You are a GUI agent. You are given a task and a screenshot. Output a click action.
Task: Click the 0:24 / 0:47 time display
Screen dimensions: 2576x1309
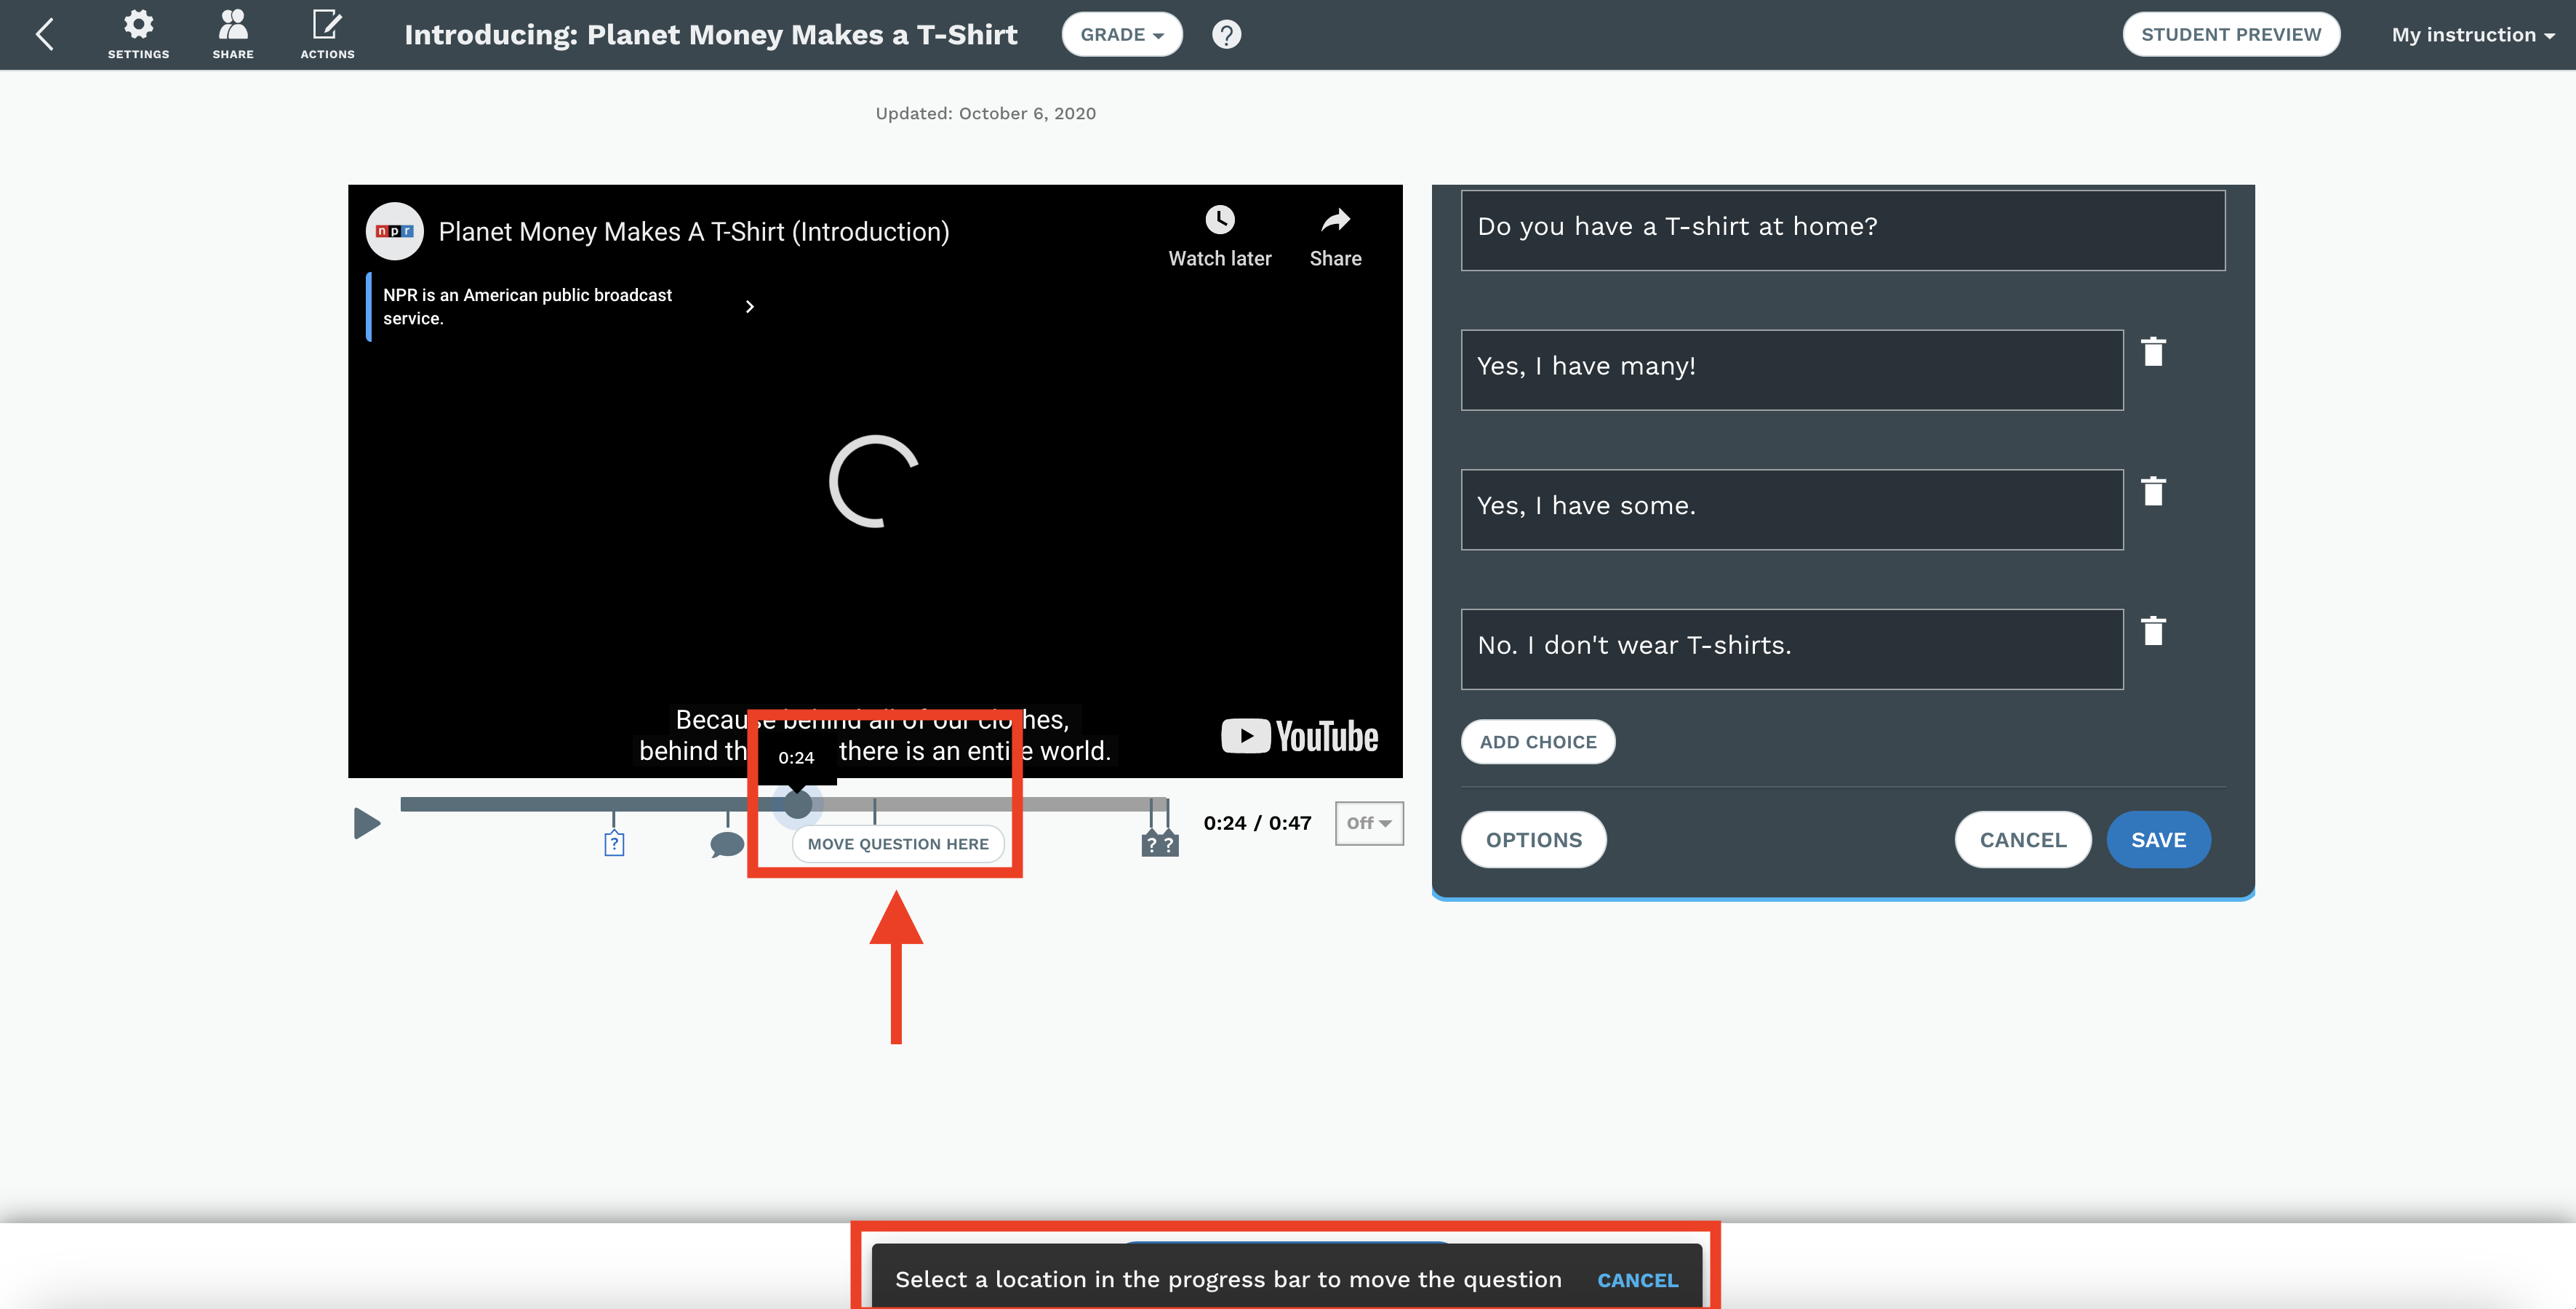click(1257, 823)
